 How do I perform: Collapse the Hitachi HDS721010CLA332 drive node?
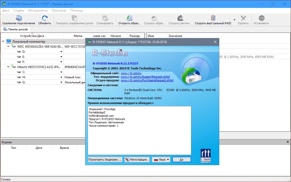[x=8, y=67]
